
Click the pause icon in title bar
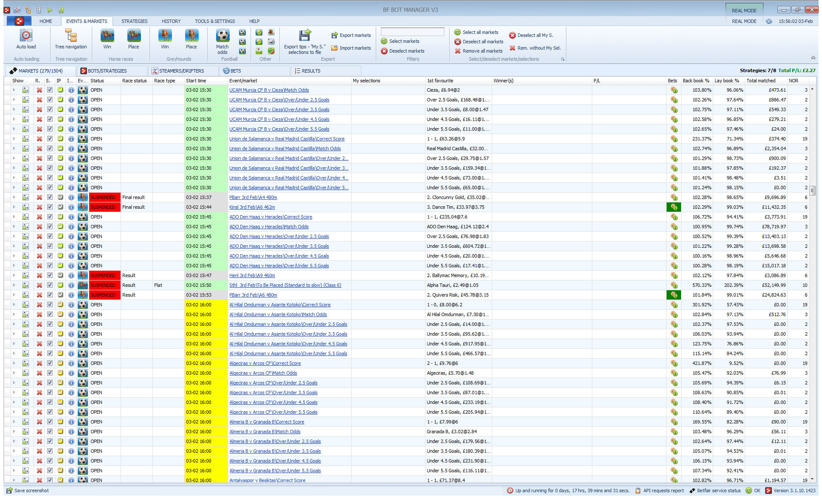[61, 10]
